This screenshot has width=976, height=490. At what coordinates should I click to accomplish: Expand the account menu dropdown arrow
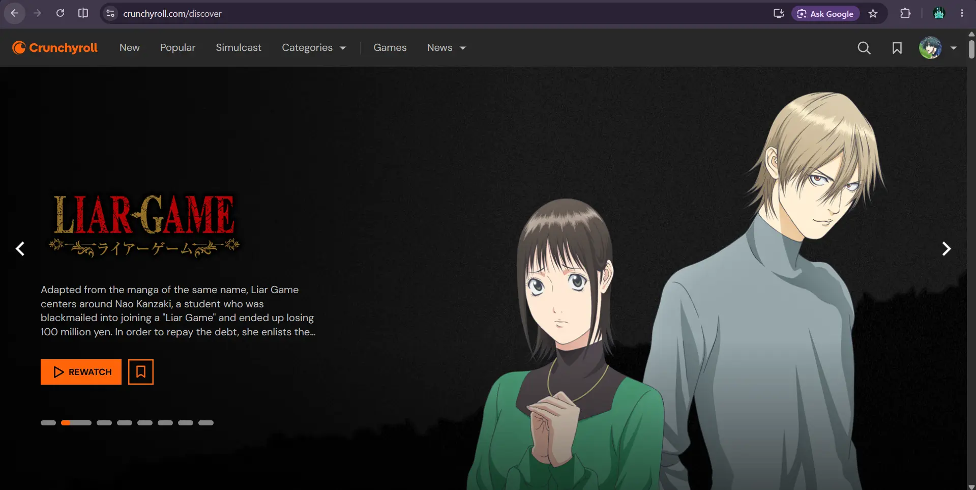click(x=954, y=48)
